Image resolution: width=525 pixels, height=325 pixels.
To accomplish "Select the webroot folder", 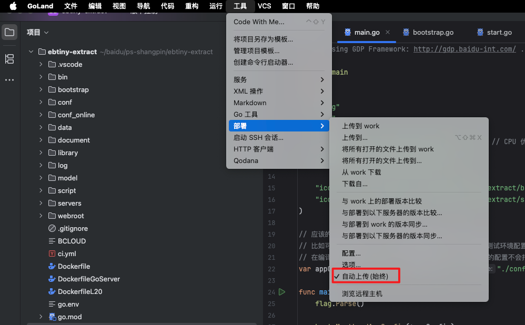I will pyautogui.click(x=70, y=216).
